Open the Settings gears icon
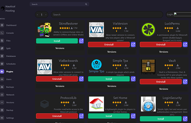 (2, 118)
